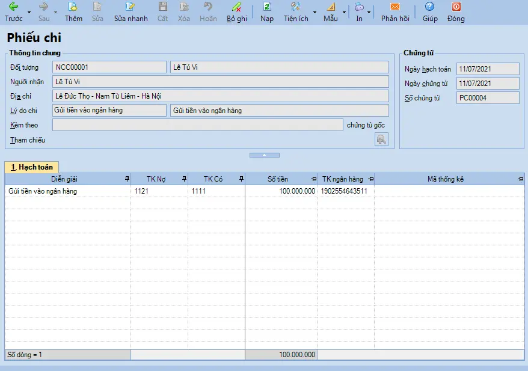
Task: Click the Địa chỉ address field
Action: tap(221, 96)
